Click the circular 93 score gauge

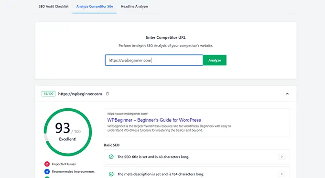pos(68,132)
